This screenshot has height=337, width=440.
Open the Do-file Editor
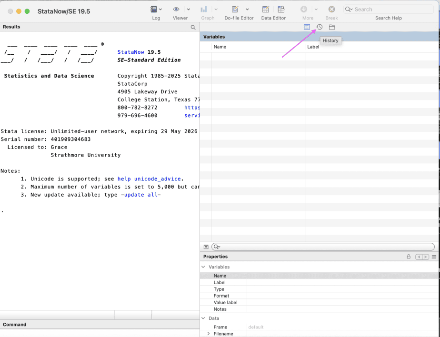pos(235,10)
